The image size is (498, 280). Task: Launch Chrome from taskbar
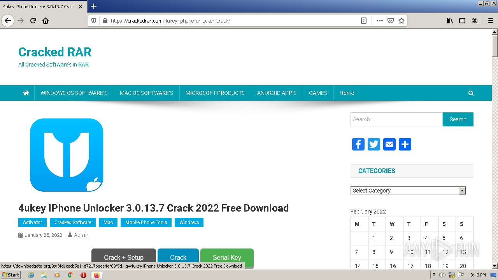click(70, 275)
